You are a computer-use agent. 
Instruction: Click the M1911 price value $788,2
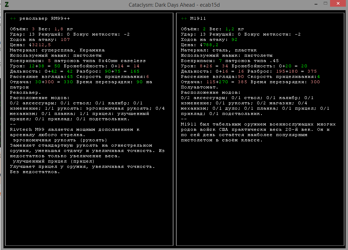[209, 45]
